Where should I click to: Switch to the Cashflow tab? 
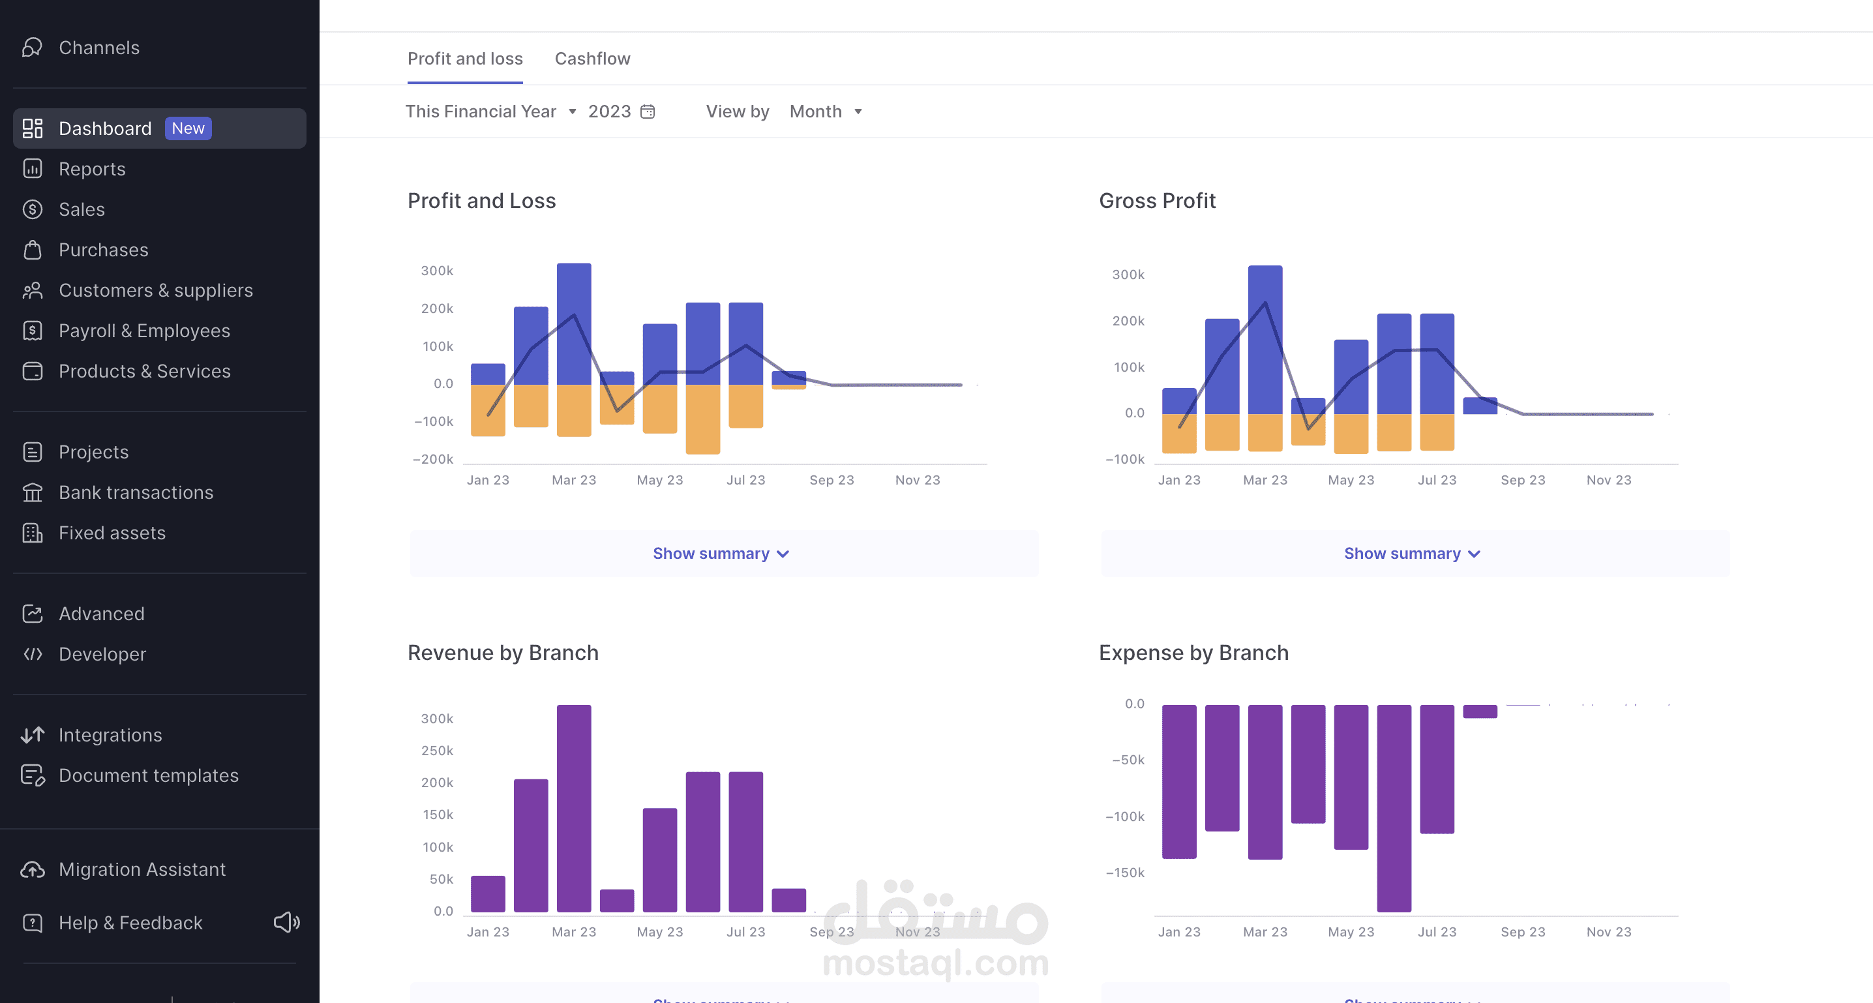[x=592, y=59]
